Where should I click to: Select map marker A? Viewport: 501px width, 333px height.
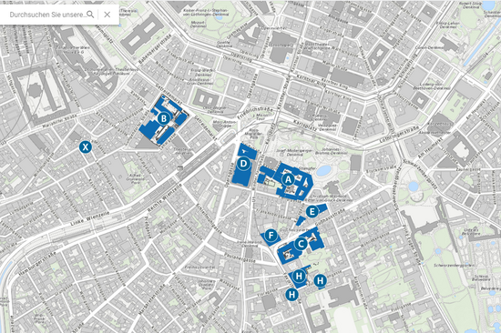288,180
